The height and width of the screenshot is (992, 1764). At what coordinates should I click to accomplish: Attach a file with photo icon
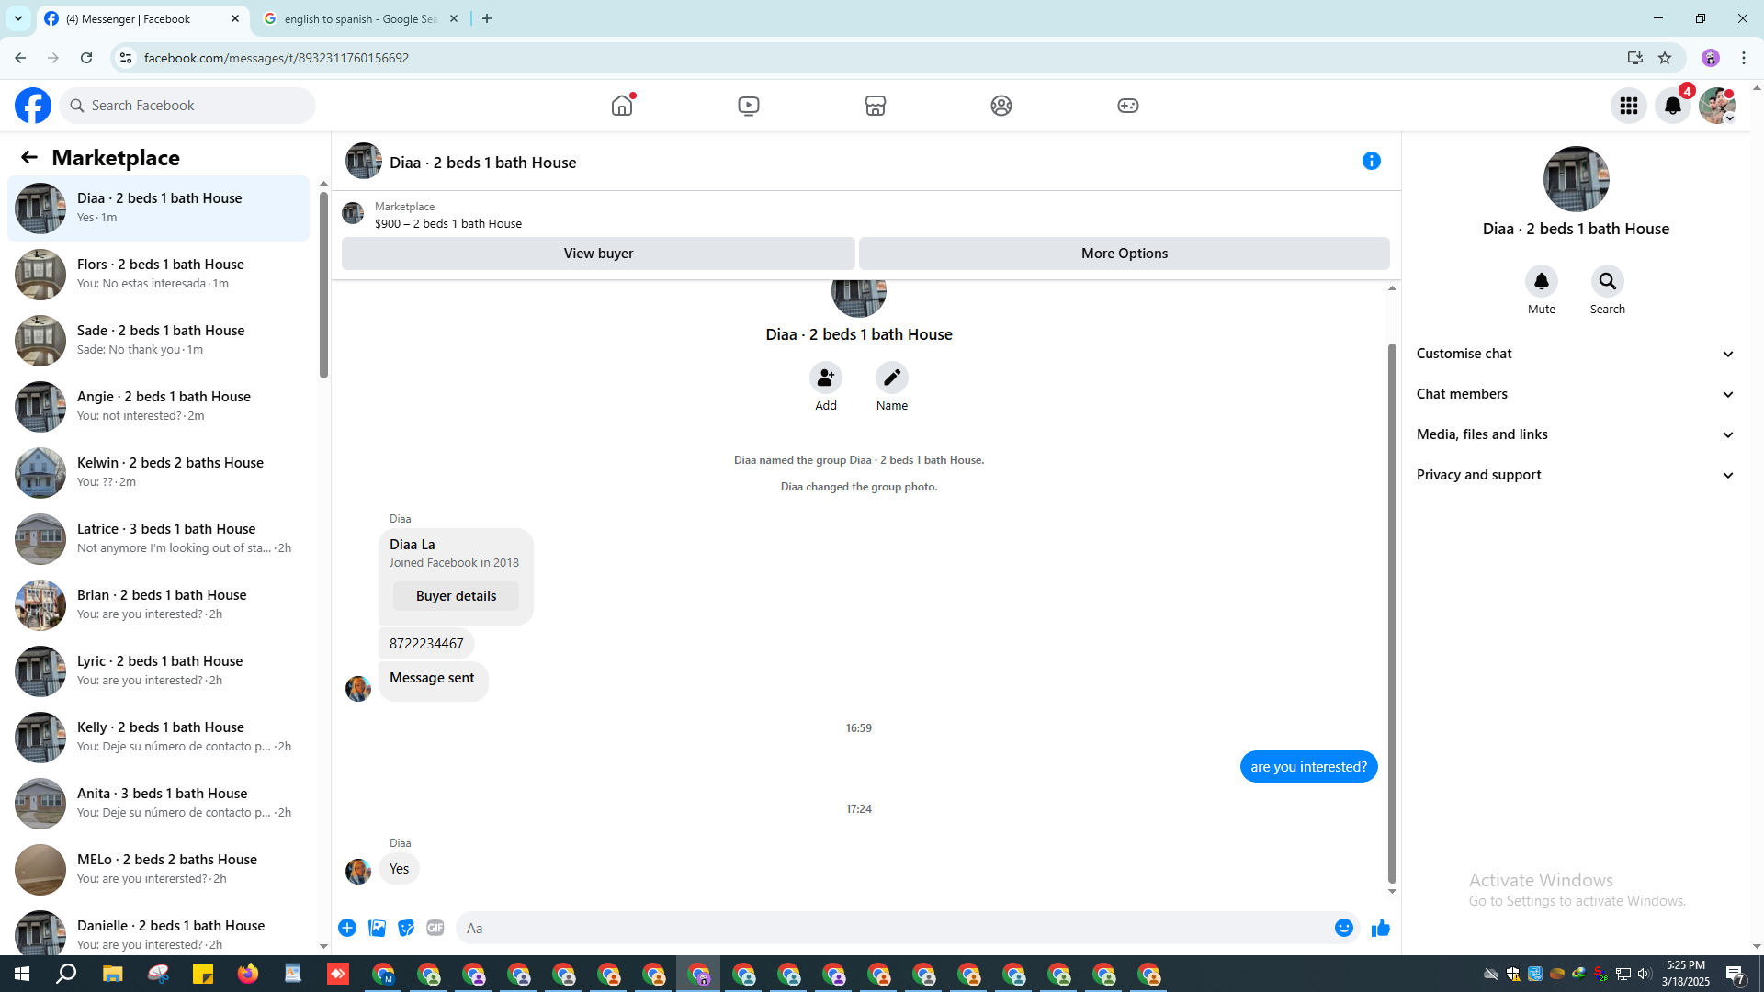[x=377, y=928]
